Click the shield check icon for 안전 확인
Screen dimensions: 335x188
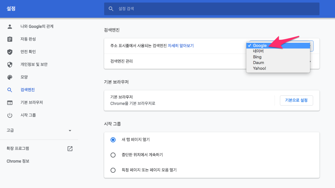pos(9,52)
